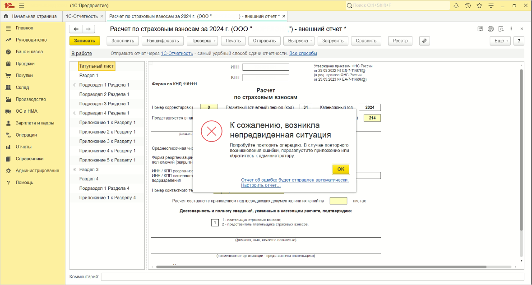Screen dimensions: 532x285
Task: Open Зарплата и кадры section
Action: tap(32, 123)
